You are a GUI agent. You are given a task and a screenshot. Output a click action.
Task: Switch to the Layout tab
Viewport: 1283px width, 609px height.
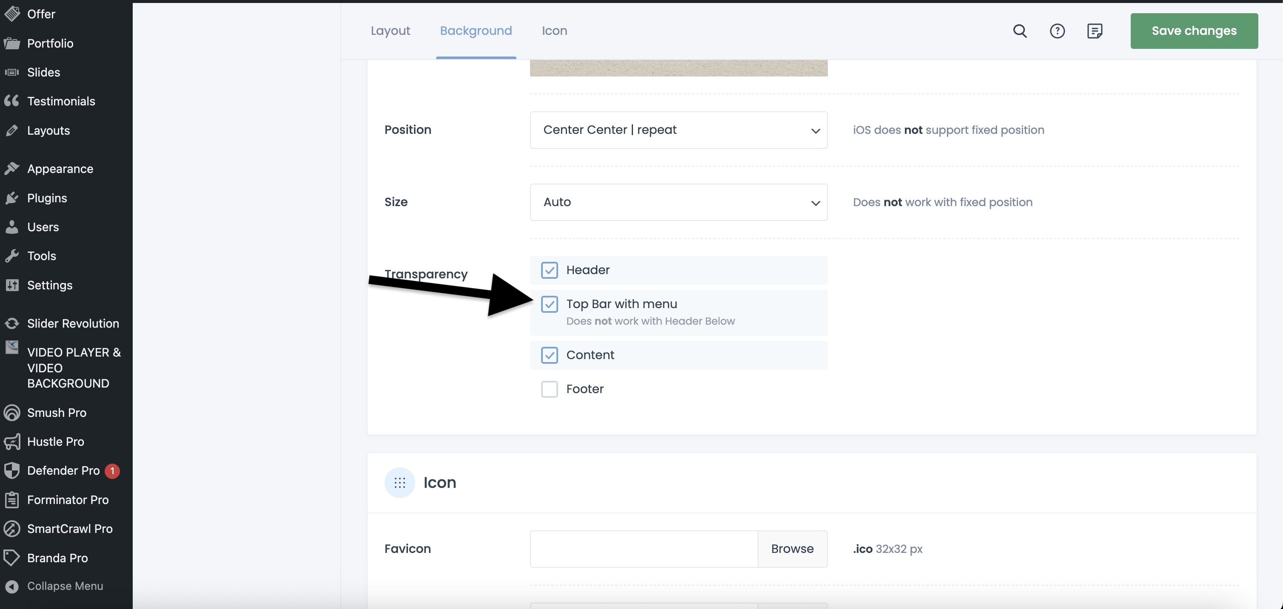tap(390, 31)
